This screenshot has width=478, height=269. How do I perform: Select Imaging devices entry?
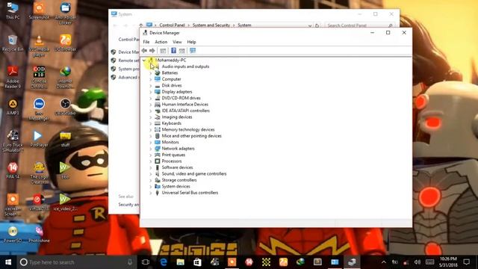pyautogui.click(x=177, y=117)
